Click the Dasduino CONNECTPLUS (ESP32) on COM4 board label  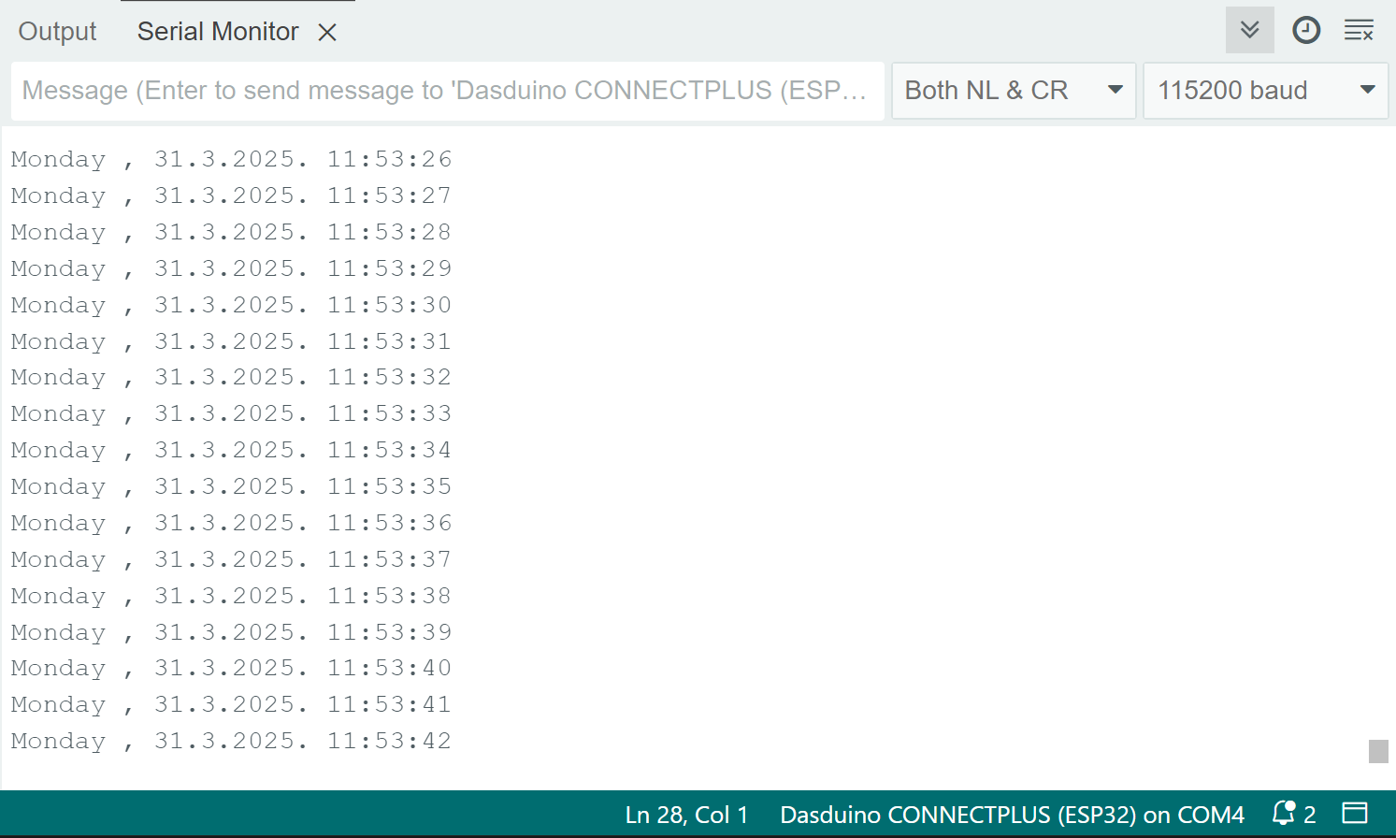coord(1012,815)
